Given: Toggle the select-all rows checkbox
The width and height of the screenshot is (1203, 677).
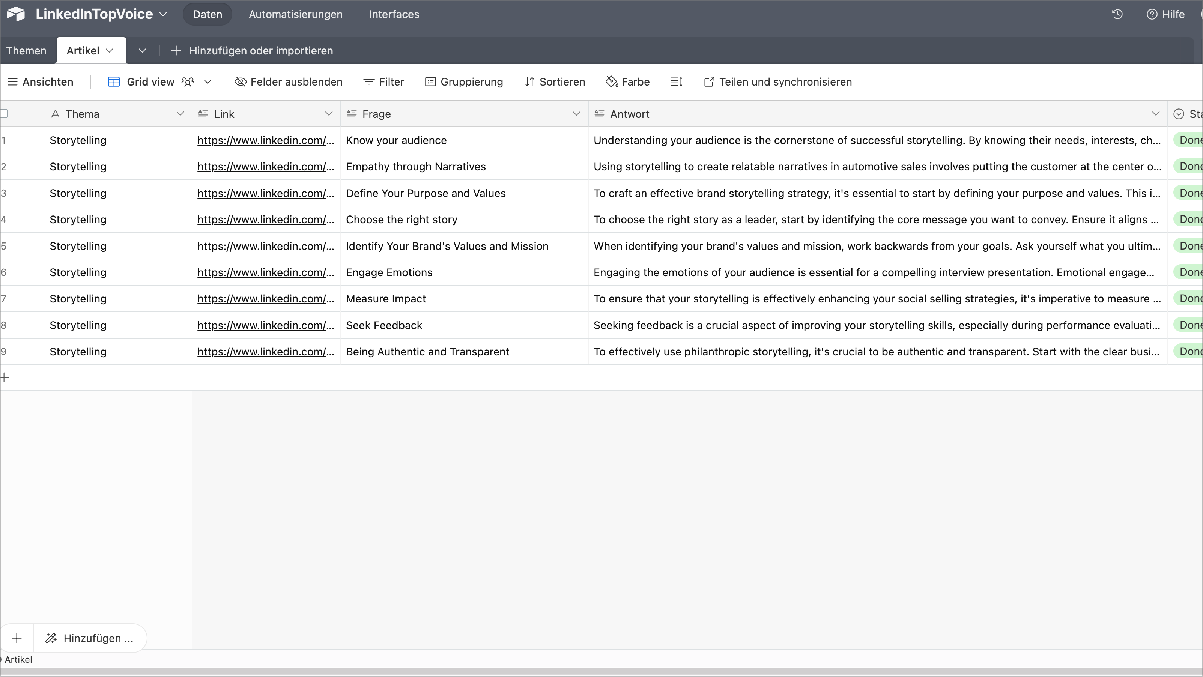Looking at the screenshot, I should [4, 114].
